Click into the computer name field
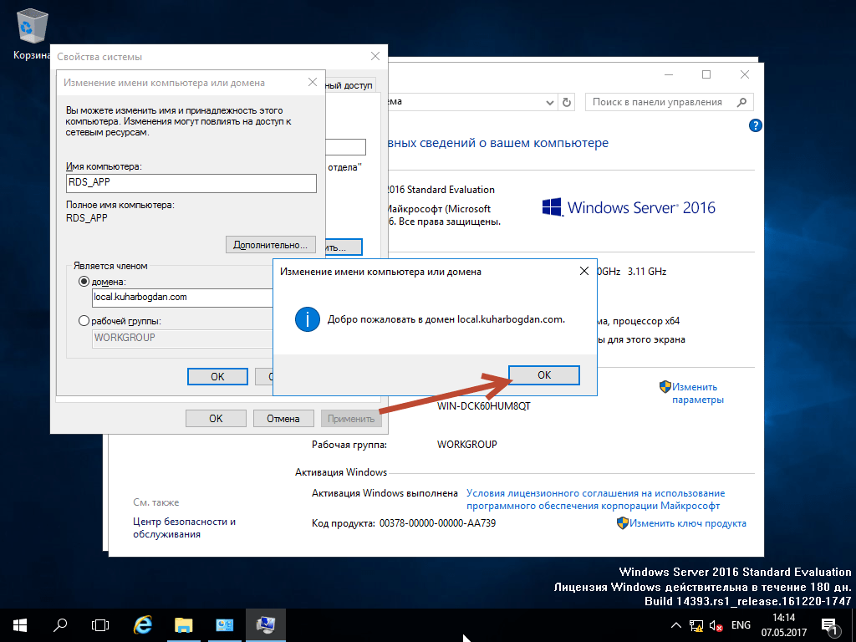This screenshot has width=856, height=642. pos(191,183)
